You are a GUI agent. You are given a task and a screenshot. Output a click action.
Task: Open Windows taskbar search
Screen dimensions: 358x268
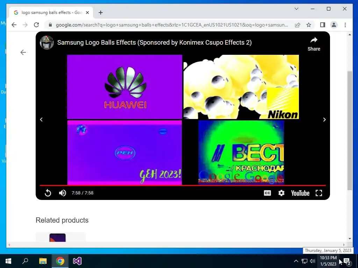(x=25, y=261)
